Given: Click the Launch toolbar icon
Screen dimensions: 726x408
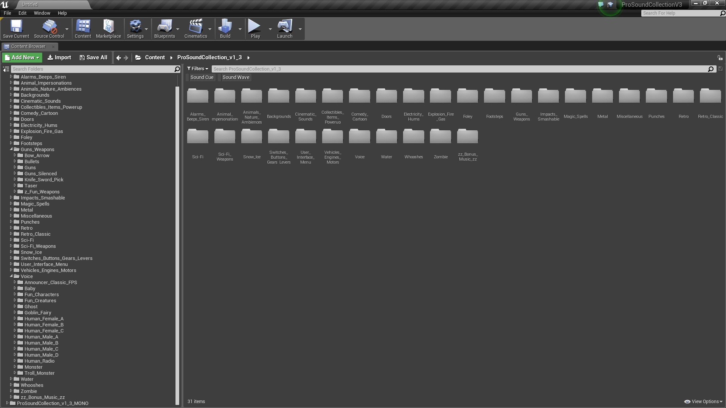Looking at the screenshot, I should 285,29.
